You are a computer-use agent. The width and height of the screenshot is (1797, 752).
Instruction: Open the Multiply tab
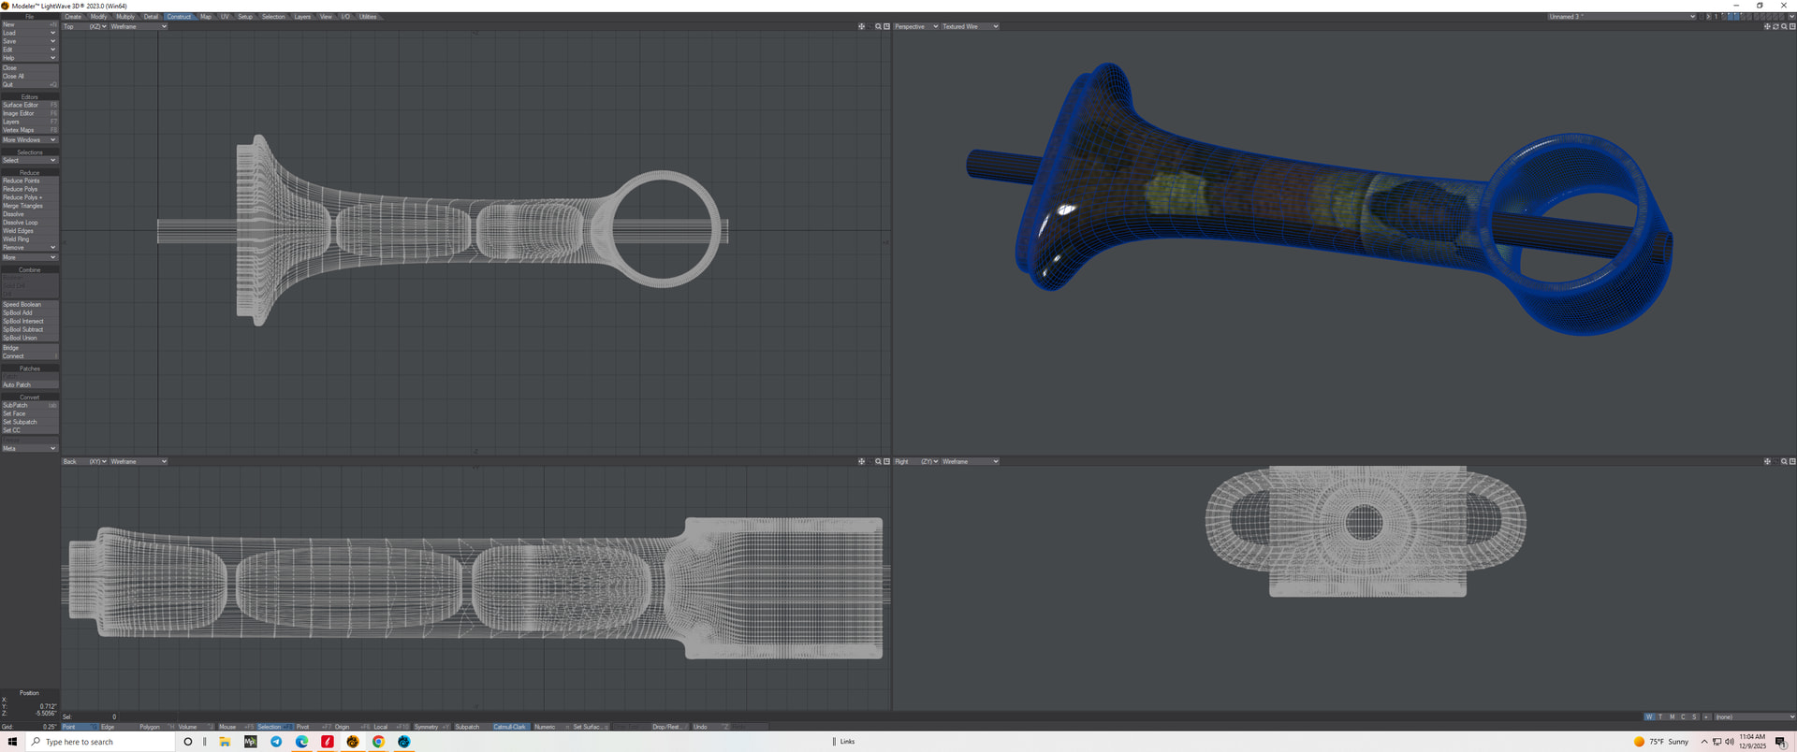point(124,17)
